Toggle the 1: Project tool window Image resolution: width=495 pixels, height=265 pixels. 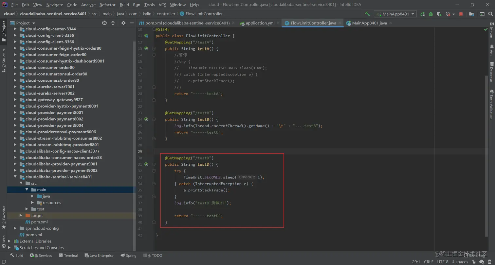click(4, 31)
